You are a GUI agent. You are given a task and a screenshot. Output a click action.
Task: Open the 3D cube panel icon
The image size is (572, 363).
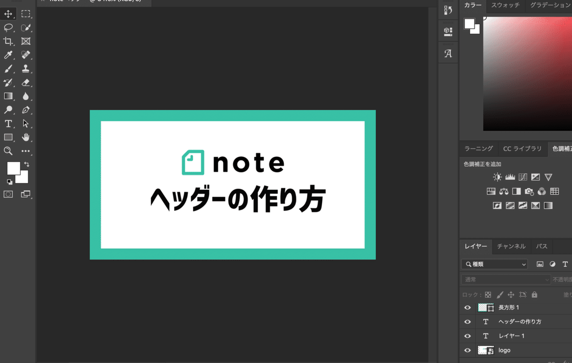tap(448, 31)
